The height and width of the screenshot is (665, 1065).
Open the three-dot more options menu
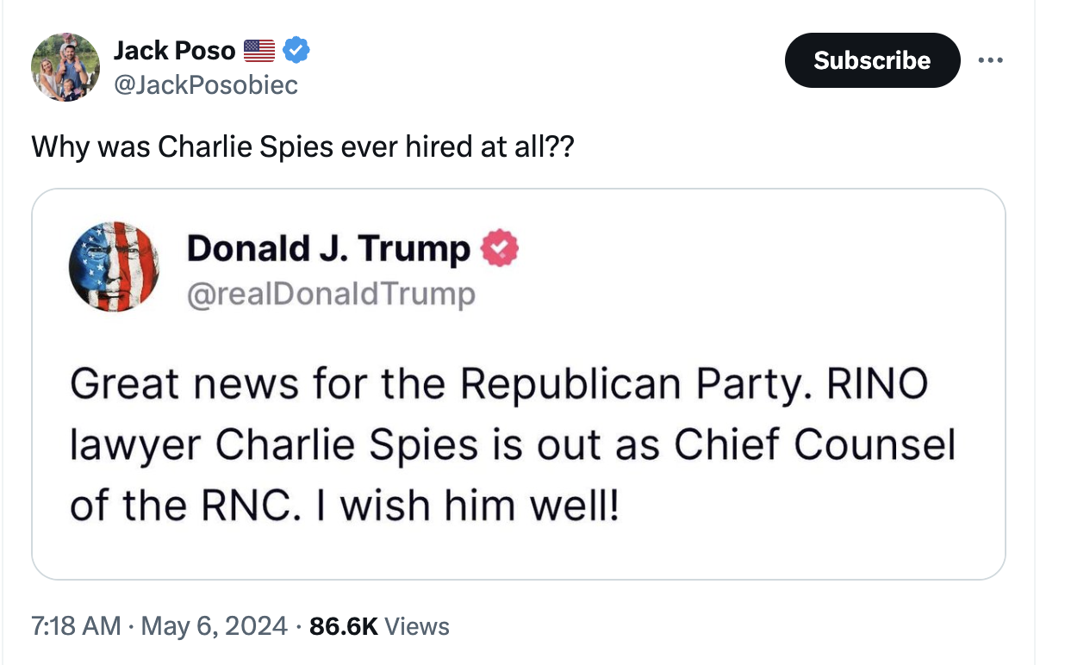992,60
